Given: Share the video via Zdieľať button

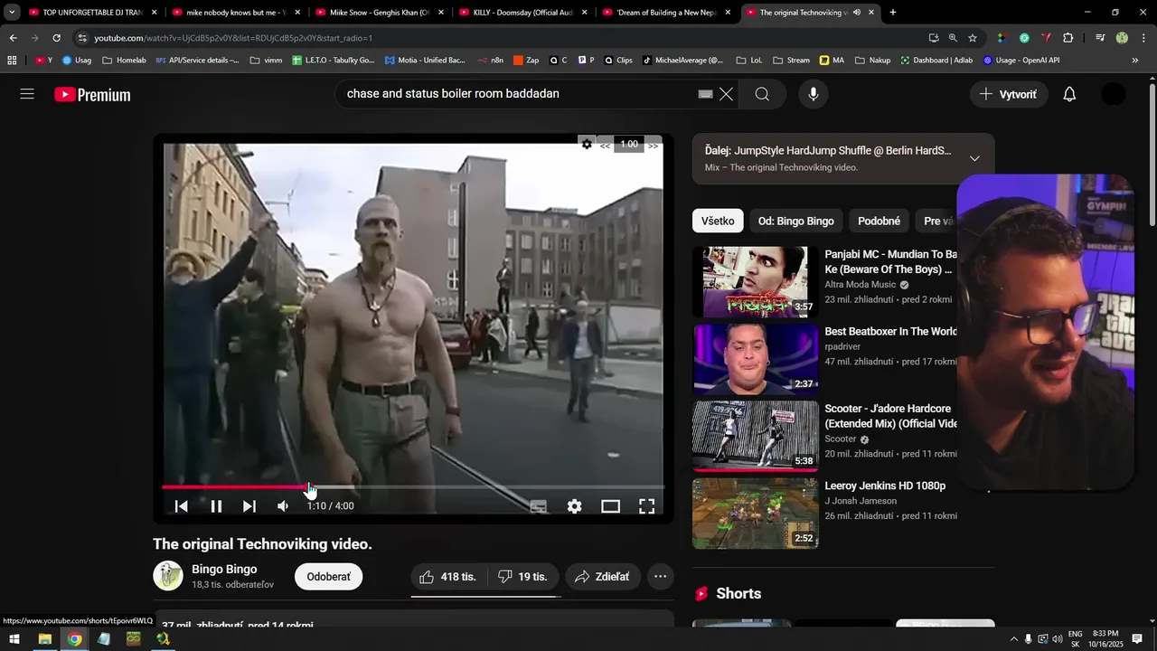Looking at the screenshot, I should click(603, 577).
